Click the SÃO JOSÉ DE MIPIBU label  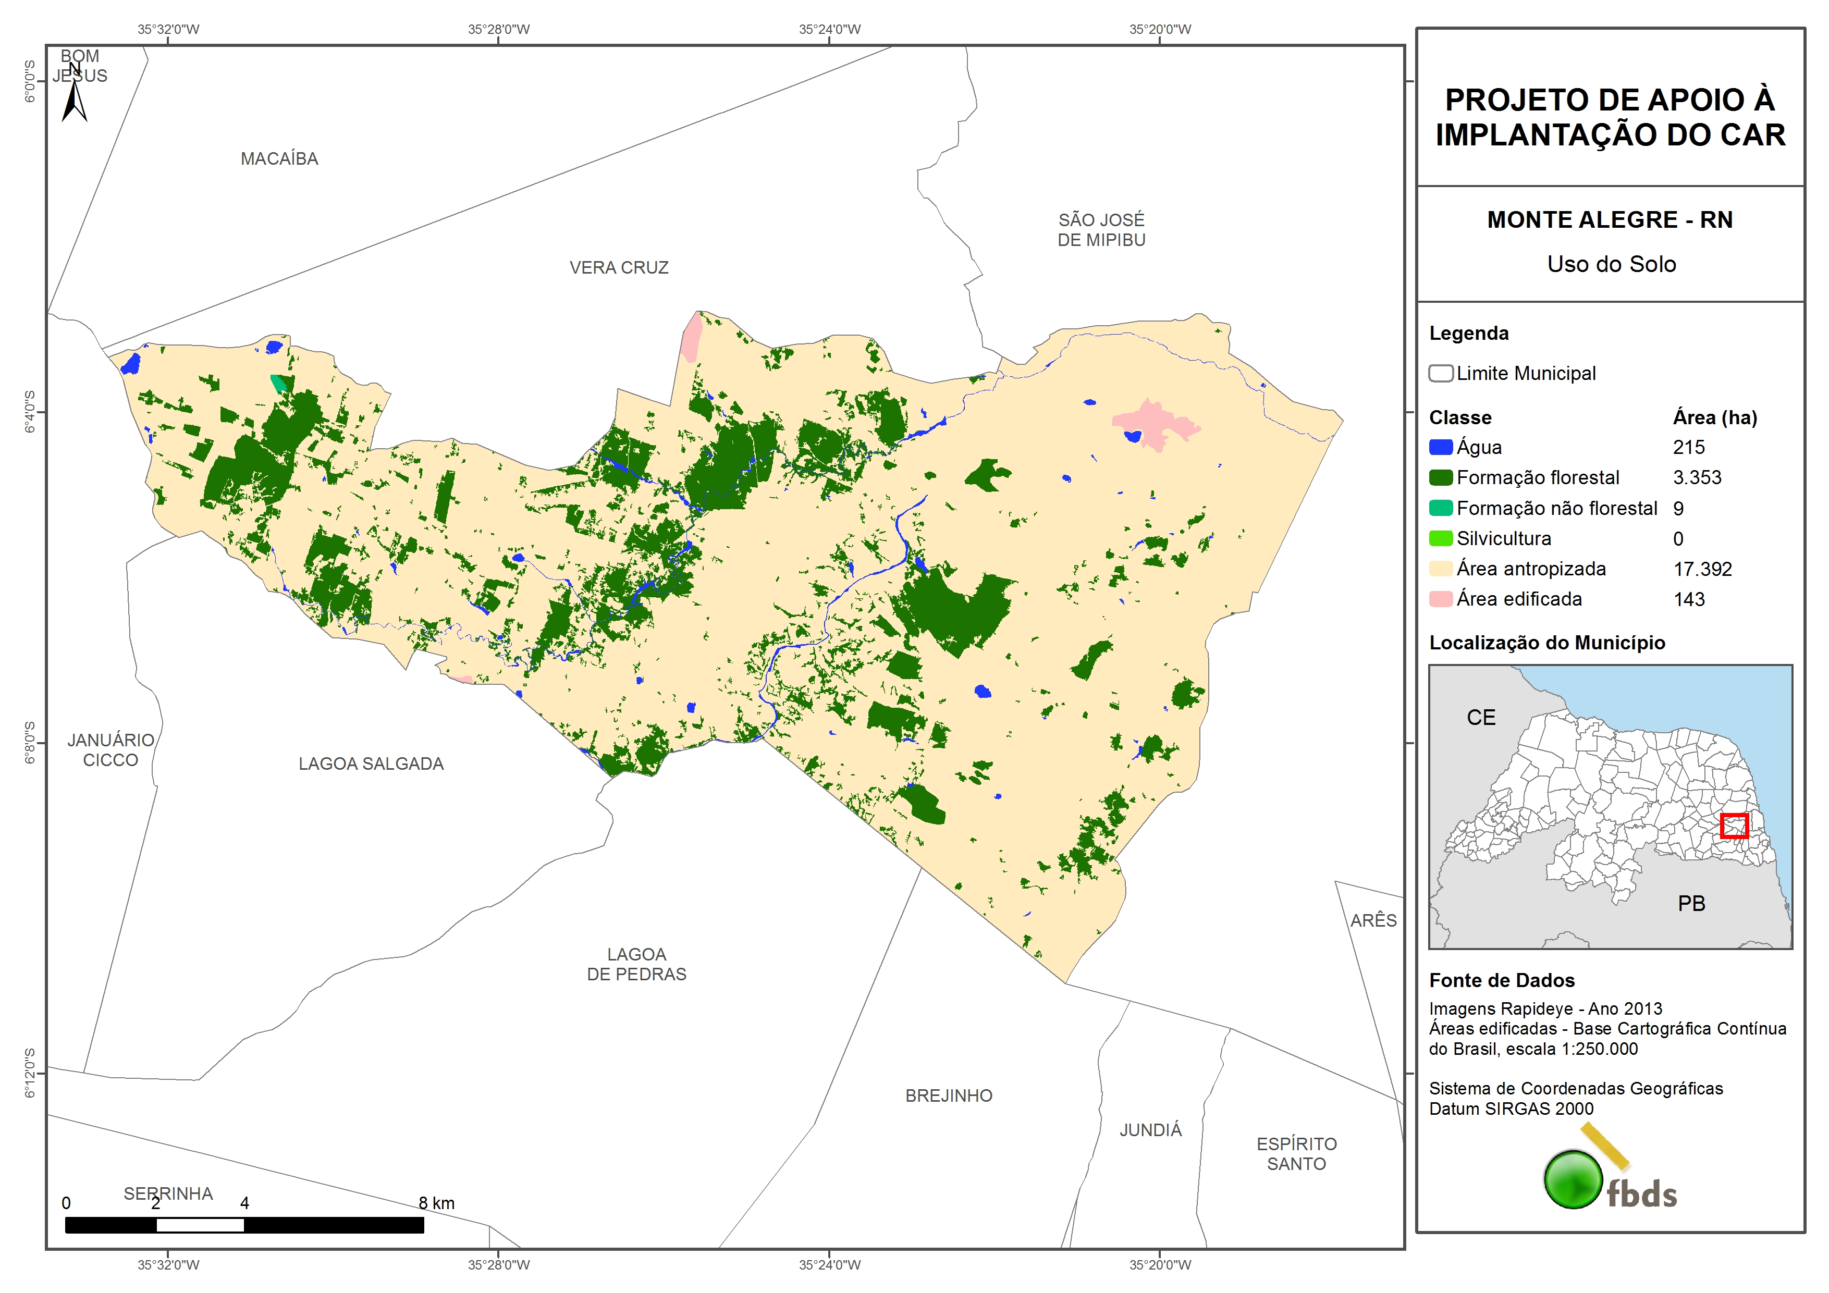[x=1101, y=229]
